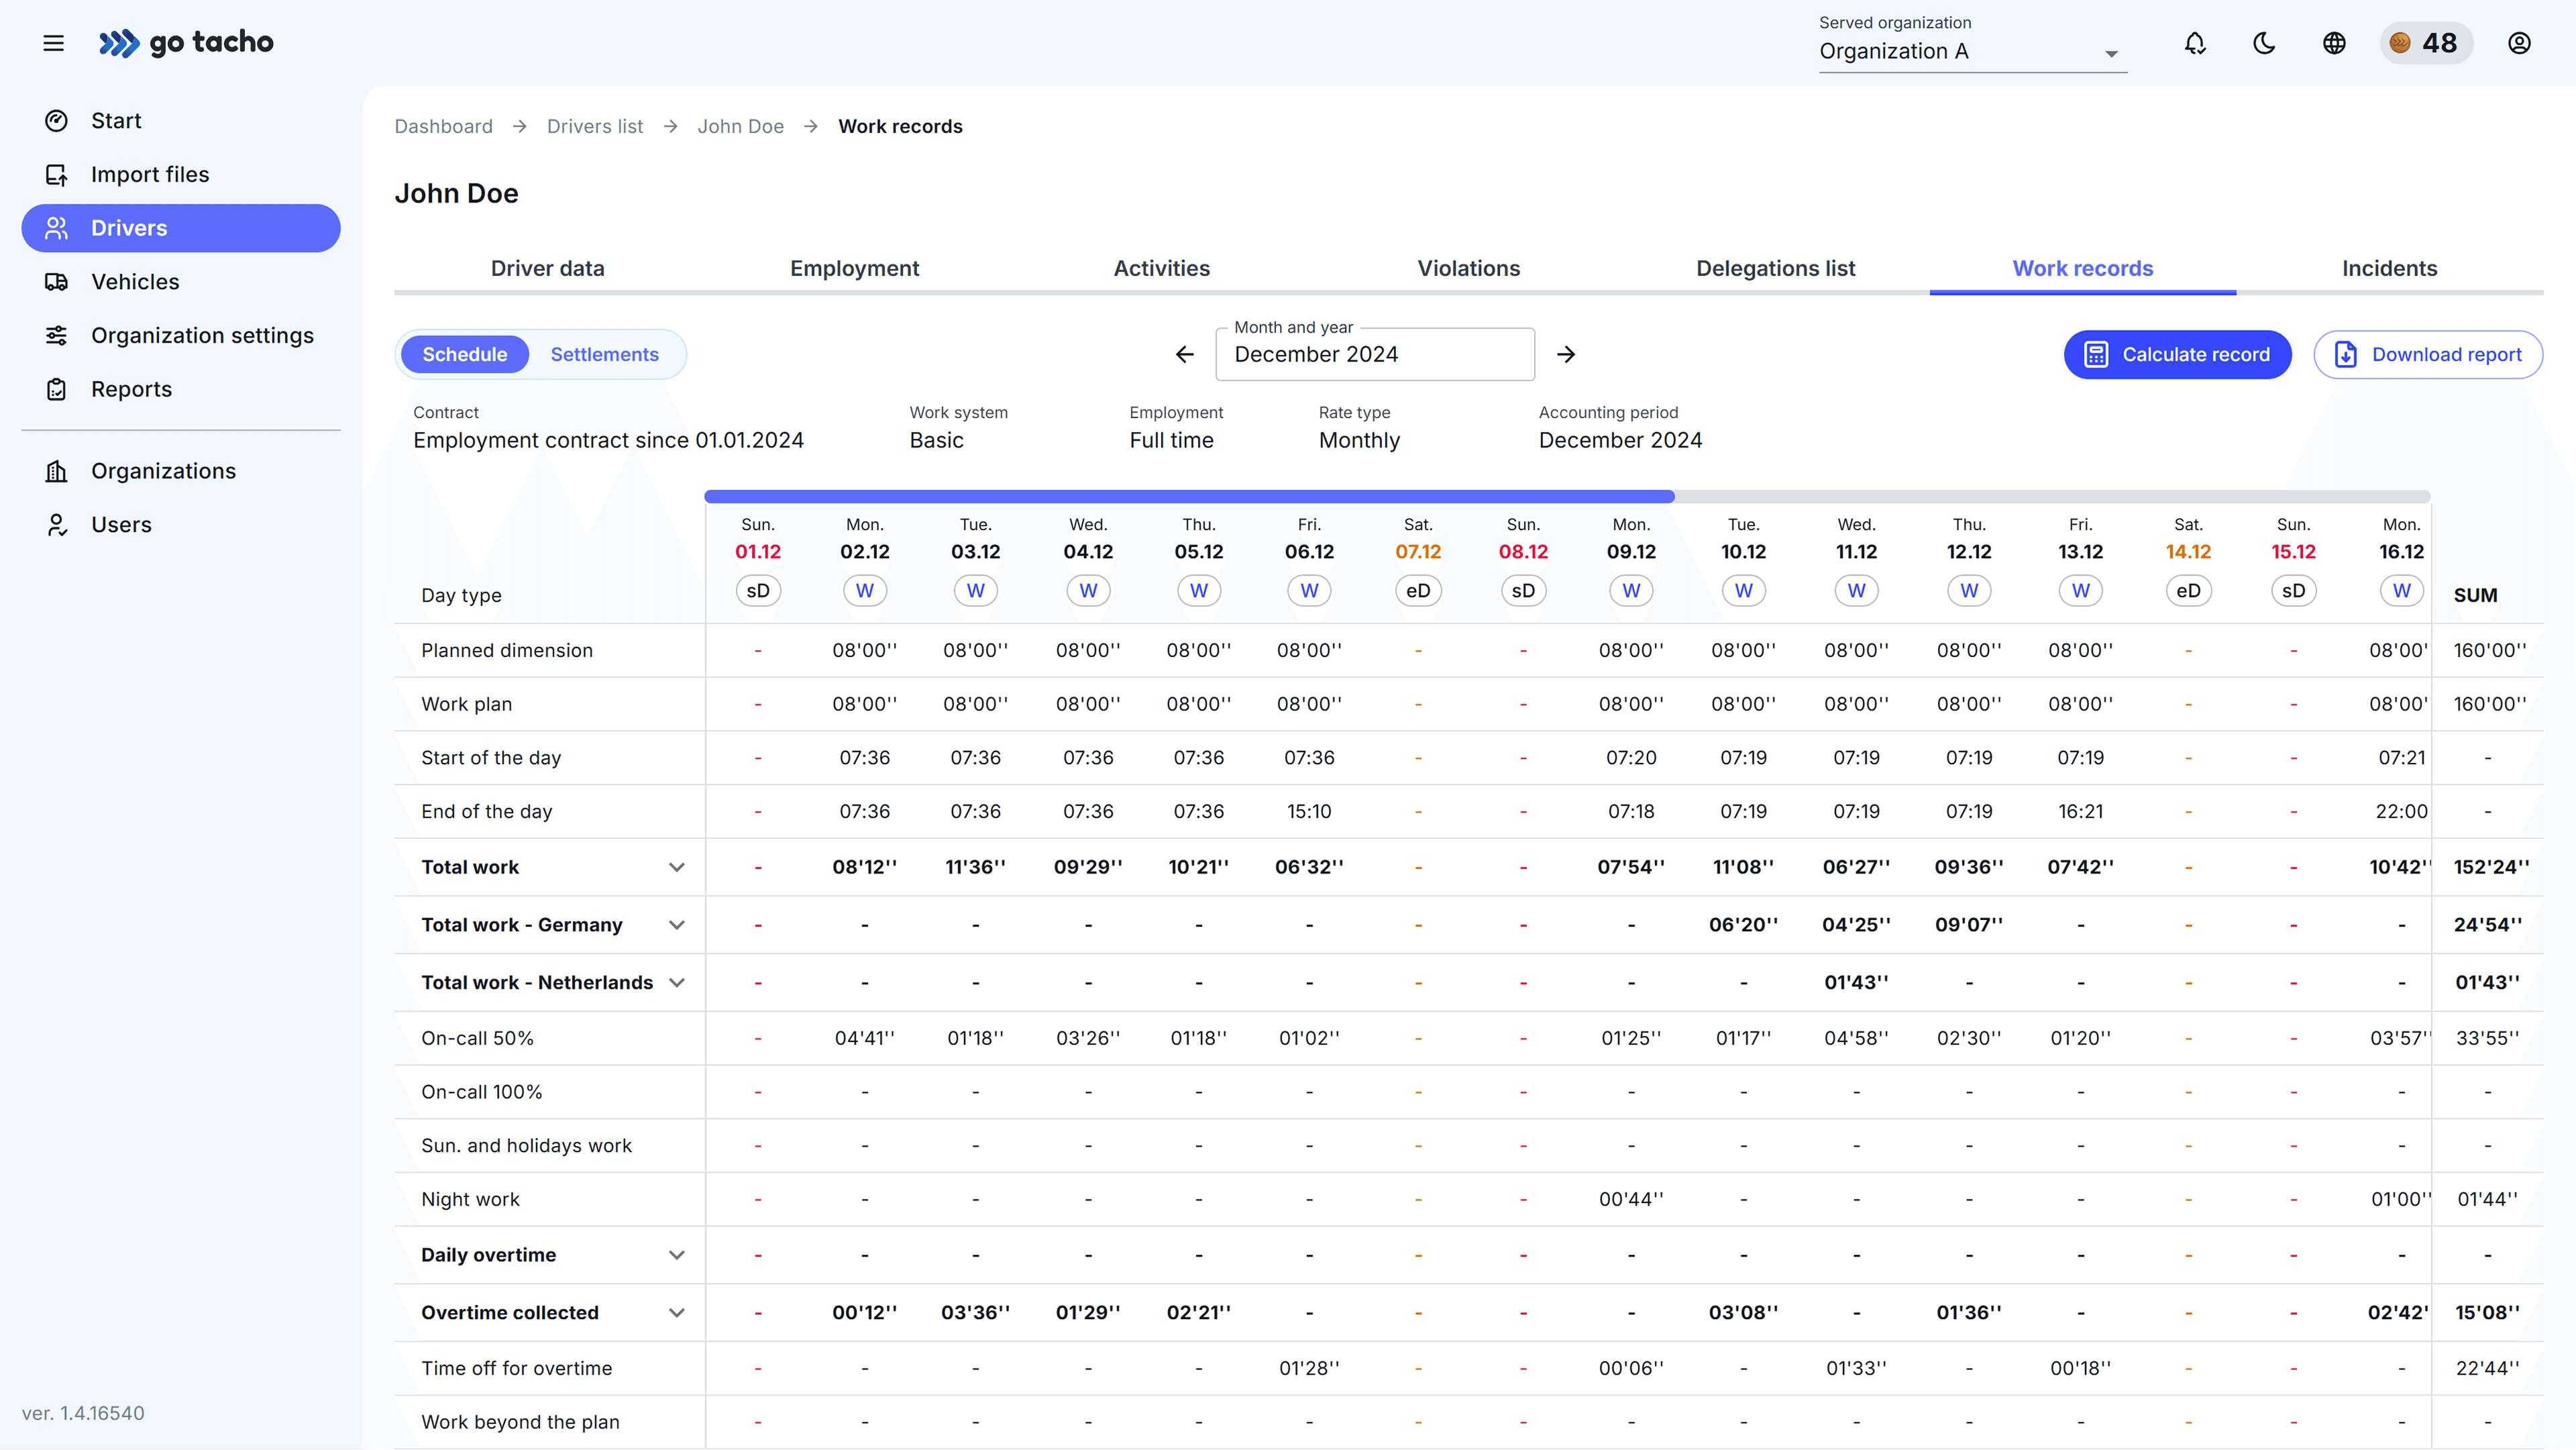
Task: Open the Delegations list tab
Action: click(1775, 268)
